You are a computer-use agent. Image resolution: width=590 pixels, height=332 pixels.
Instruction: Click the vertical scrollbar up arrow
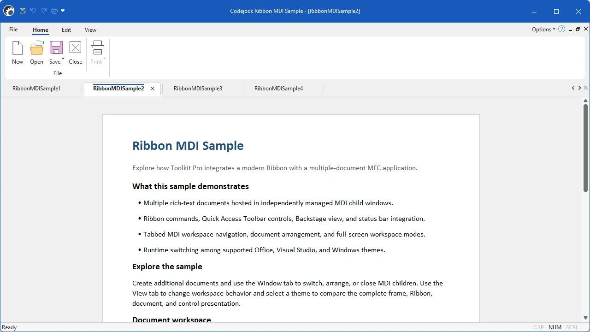coord(586,100)
